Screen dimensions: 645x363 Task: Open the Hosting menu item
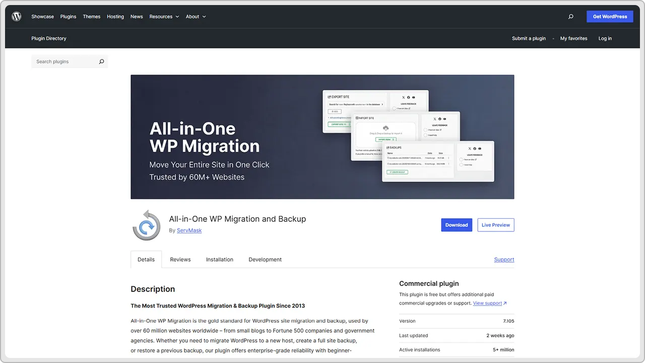tap(115, 17)
